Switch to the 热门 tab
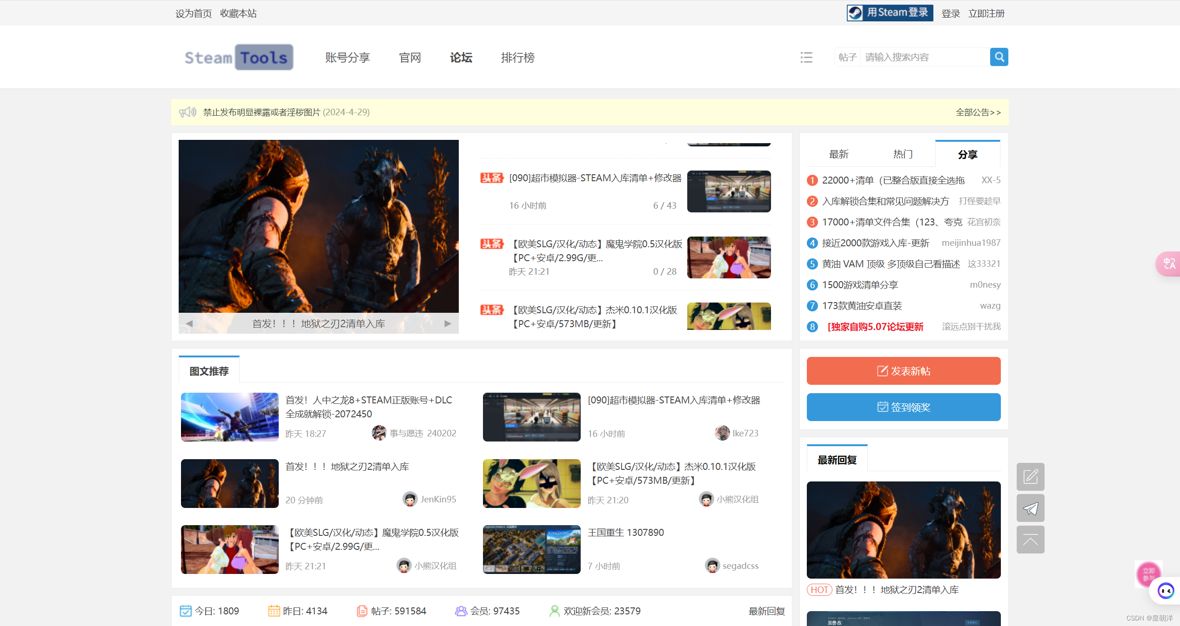1180x626 pixels. 903,154
